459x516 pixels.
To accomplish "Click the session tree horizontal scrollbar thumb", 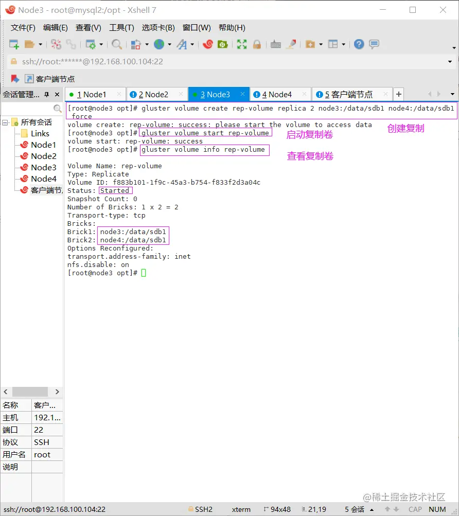I will click(30, 392).
